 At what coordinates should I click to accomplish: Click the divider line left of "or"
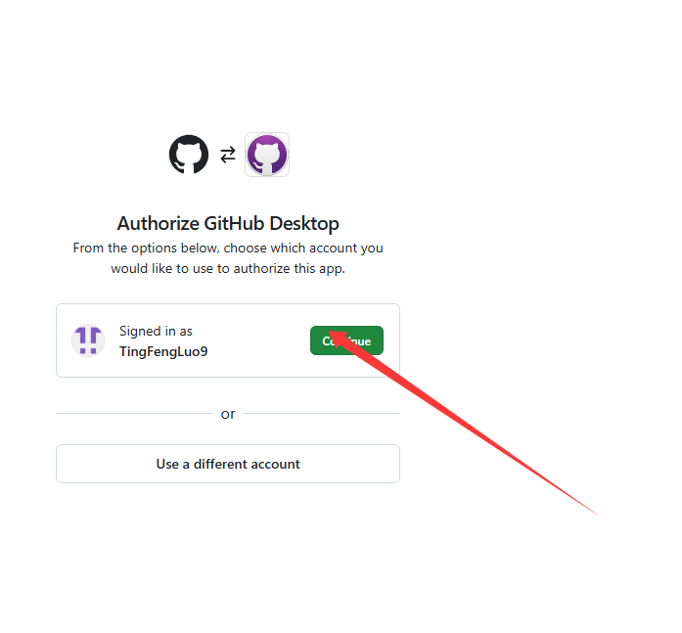click(x=134, y=414)
